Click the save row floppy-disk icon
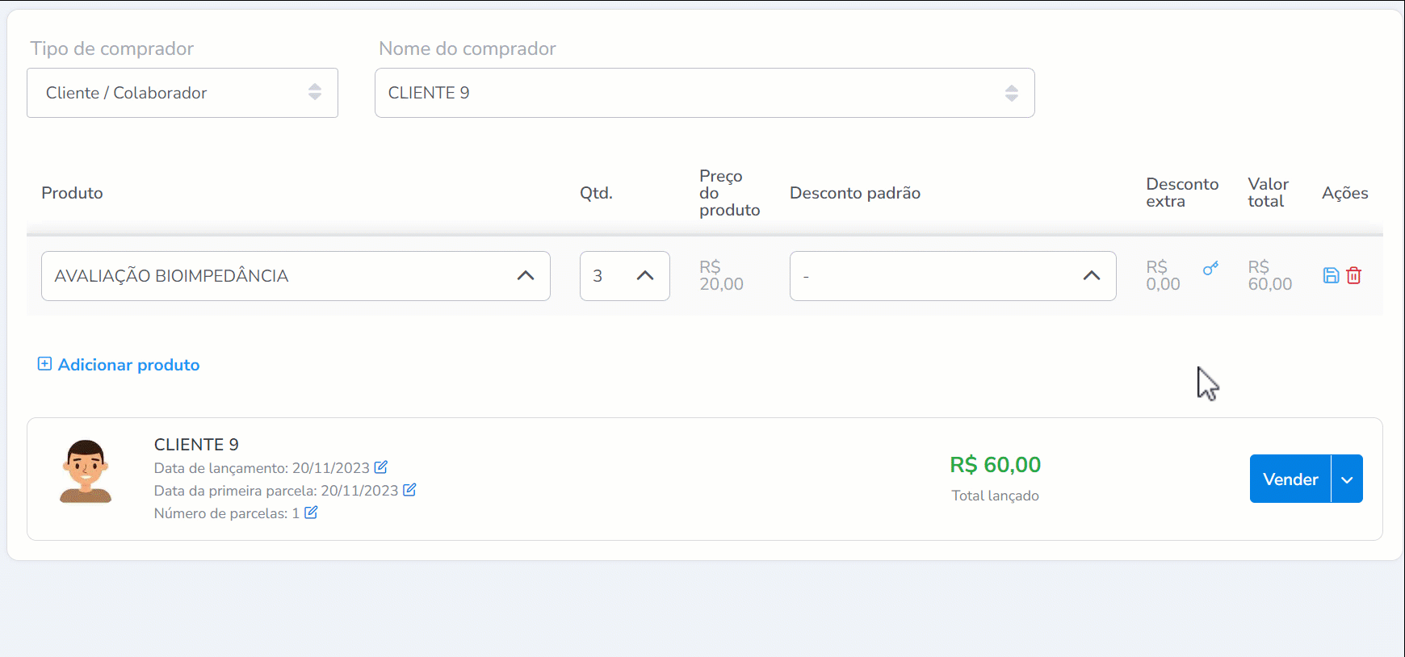The width and height of the screenshot is (1405, 657). 1331,276
